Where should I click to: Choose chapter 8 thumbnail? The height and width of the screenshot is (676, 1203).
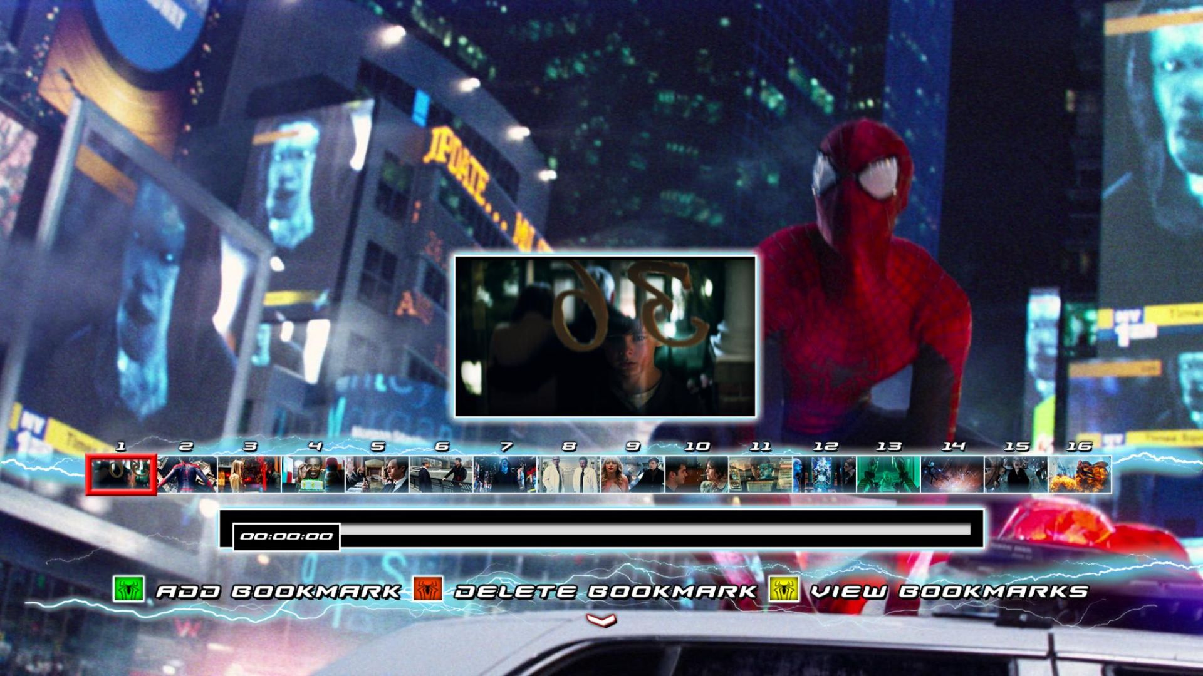point(569,474)
